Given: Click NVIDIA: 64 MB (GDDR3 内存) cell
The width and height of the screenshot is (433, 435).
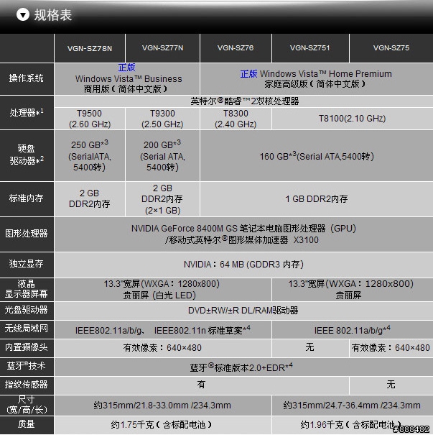Looking at the screenshot, I should coord(244,265).
